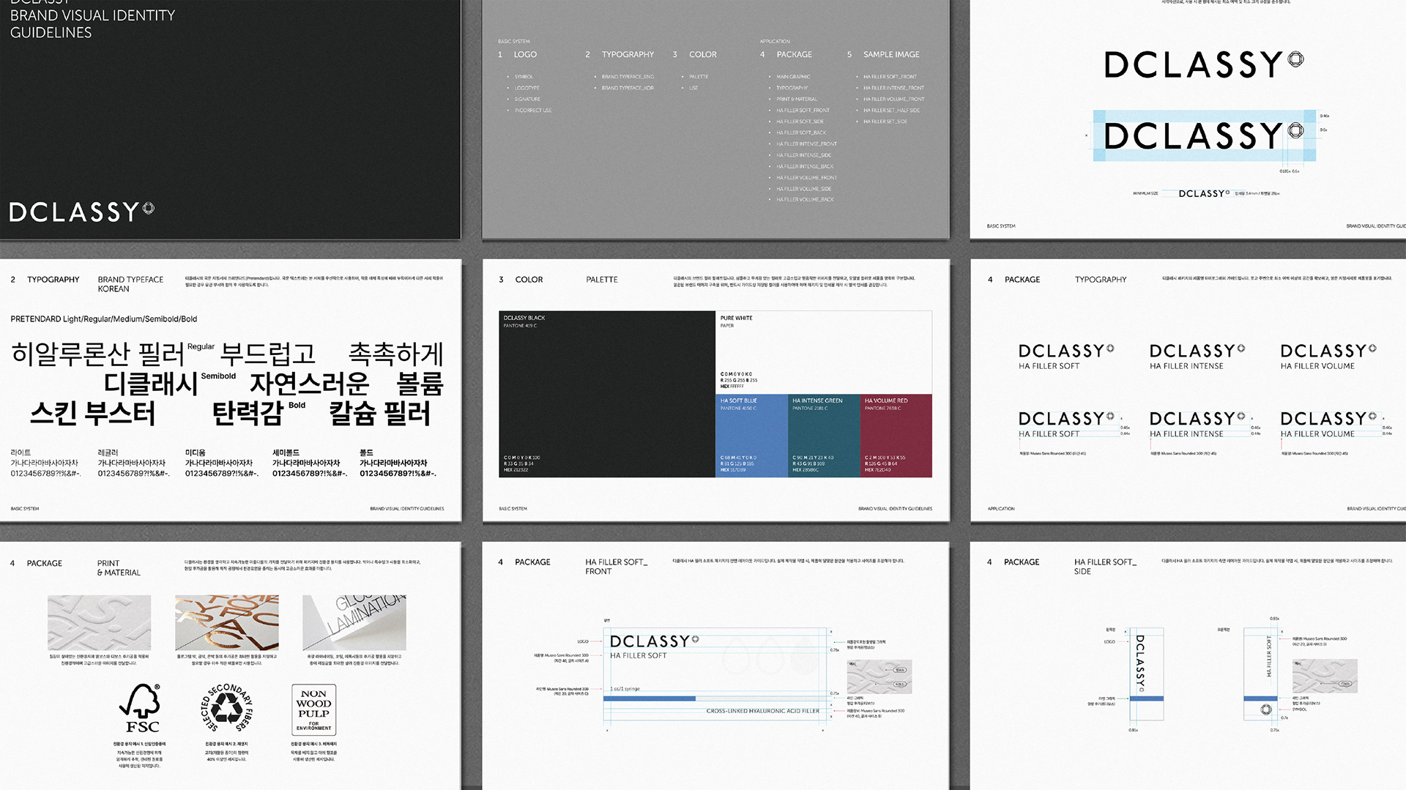This screenshot has width=1406, height=790.
Task: Click the COLOR heading in the contents page
Action: point(702,54)
